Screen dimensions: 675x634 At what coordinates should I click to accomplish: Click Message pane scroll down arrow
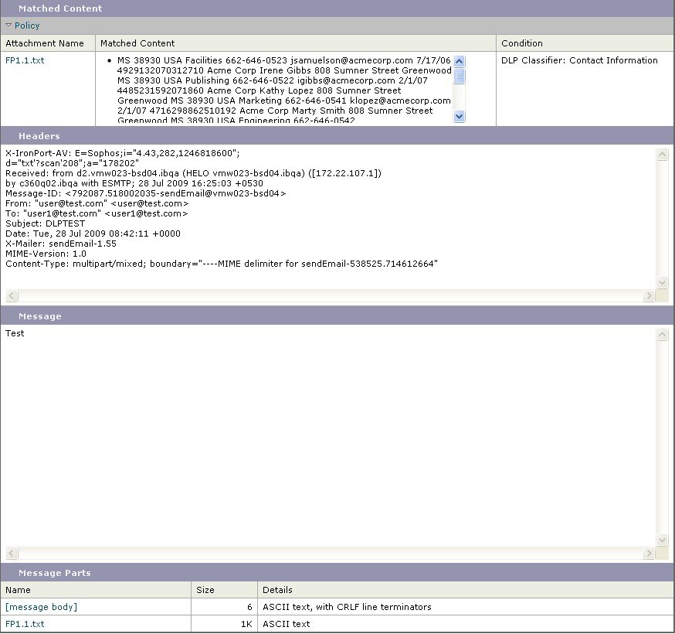[662, 540]
